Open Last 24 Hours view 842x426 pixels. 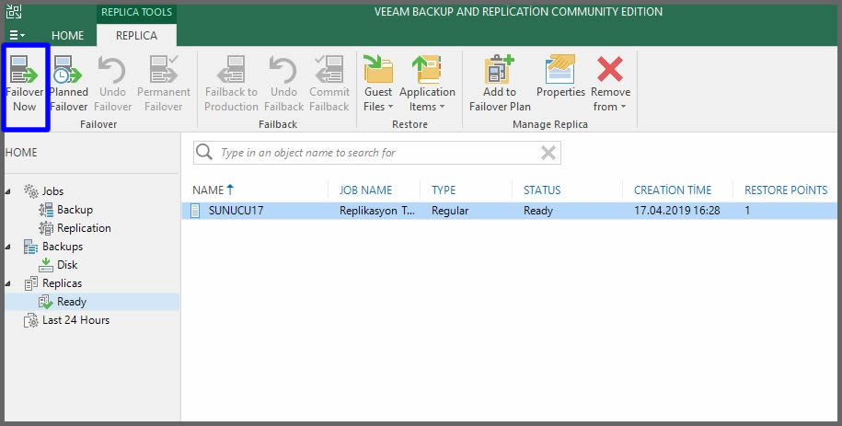pyautogui.click(x=75, y=320)
